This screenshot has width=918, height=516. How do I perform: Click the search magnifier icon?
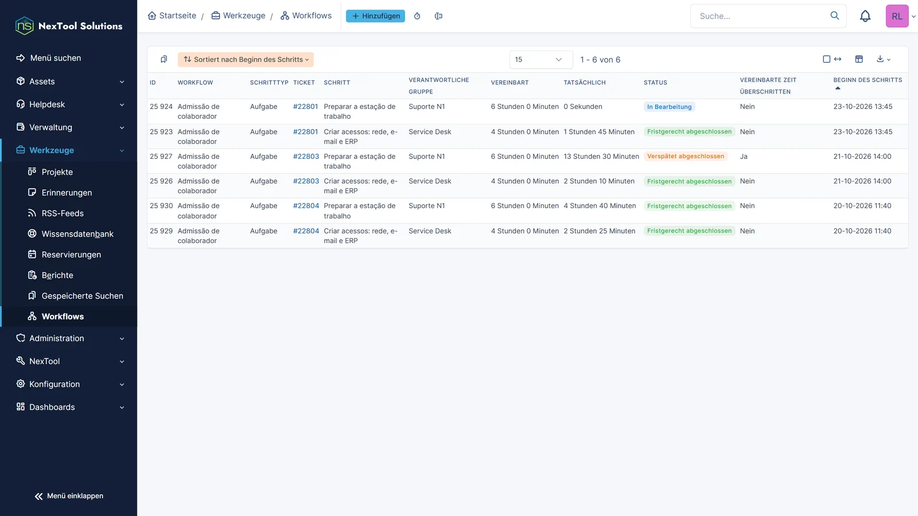point(835,15)
